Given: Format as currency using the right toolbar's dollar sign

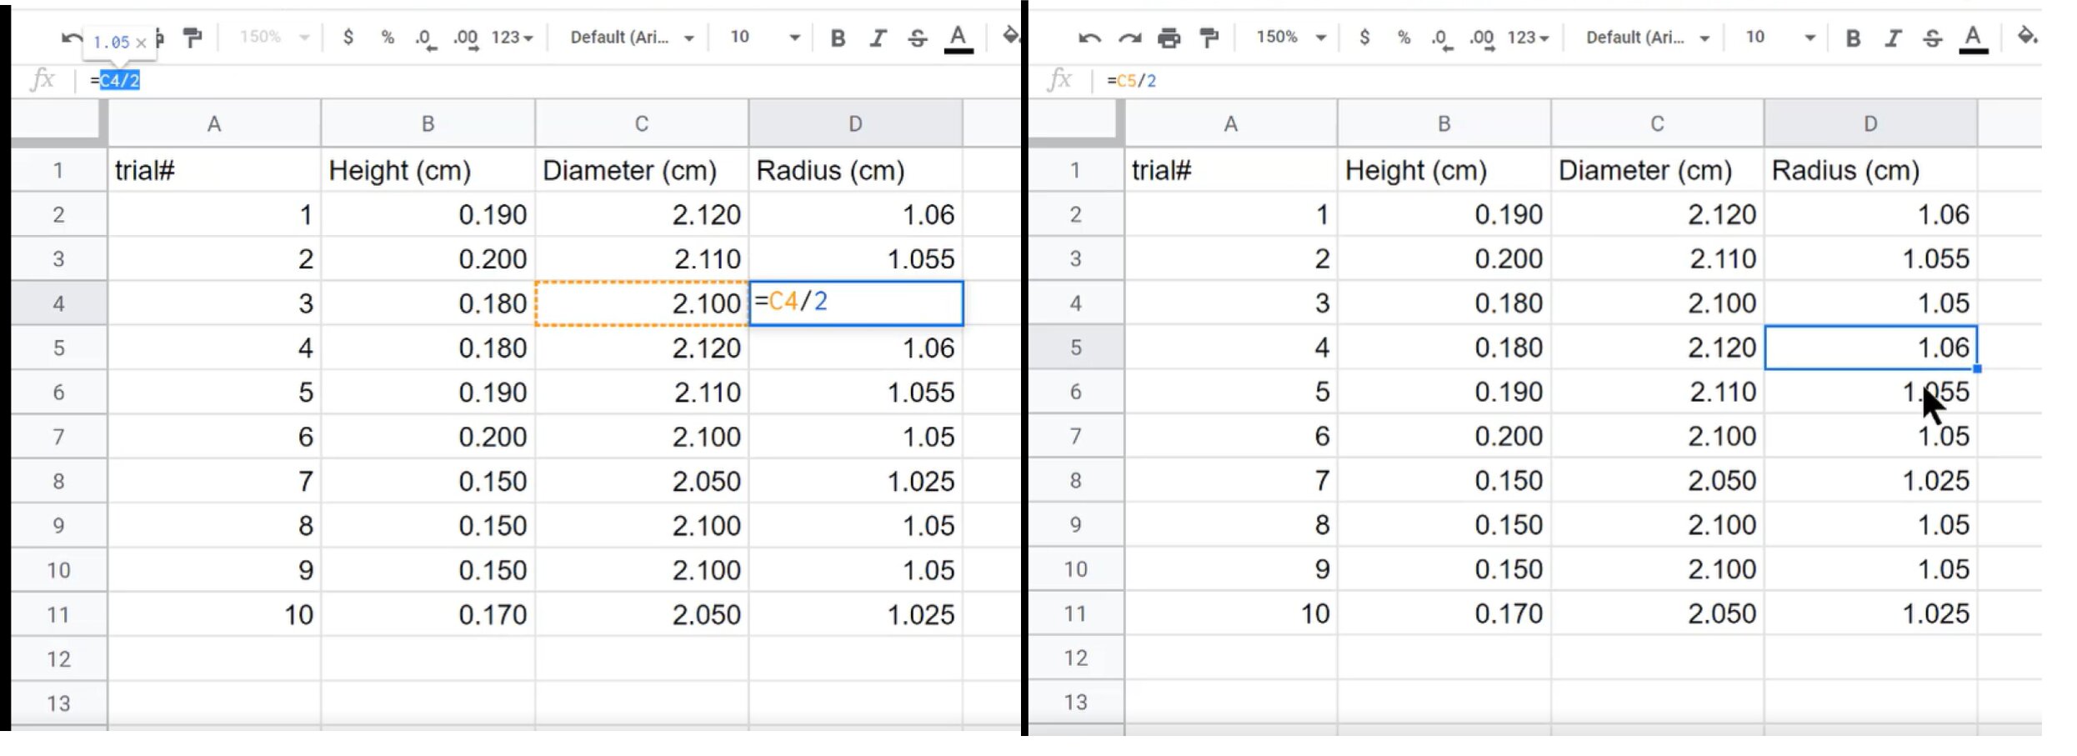Looking at the screenshot, I should pos(1364,38).
